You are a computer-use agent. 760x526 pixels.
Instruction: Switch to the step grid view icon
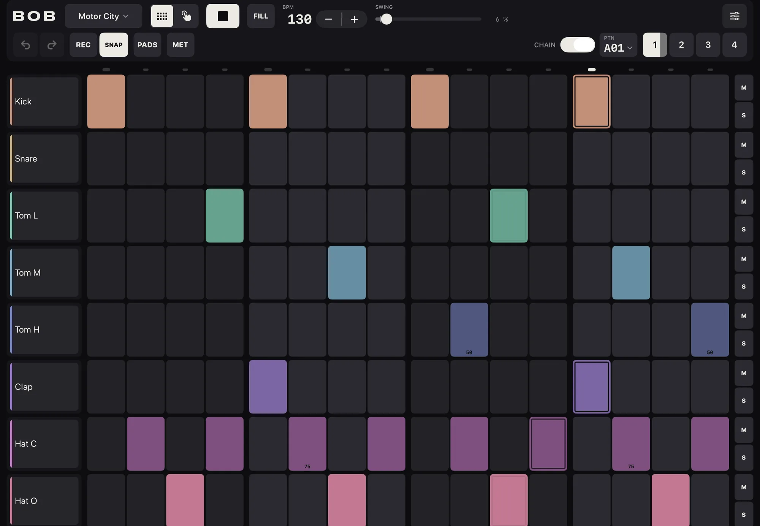[x=162, y=16]
